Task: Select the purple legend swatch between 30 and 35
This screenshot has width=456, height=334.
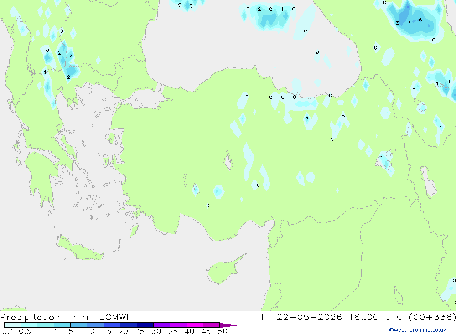Action: (x=162, y=325)
